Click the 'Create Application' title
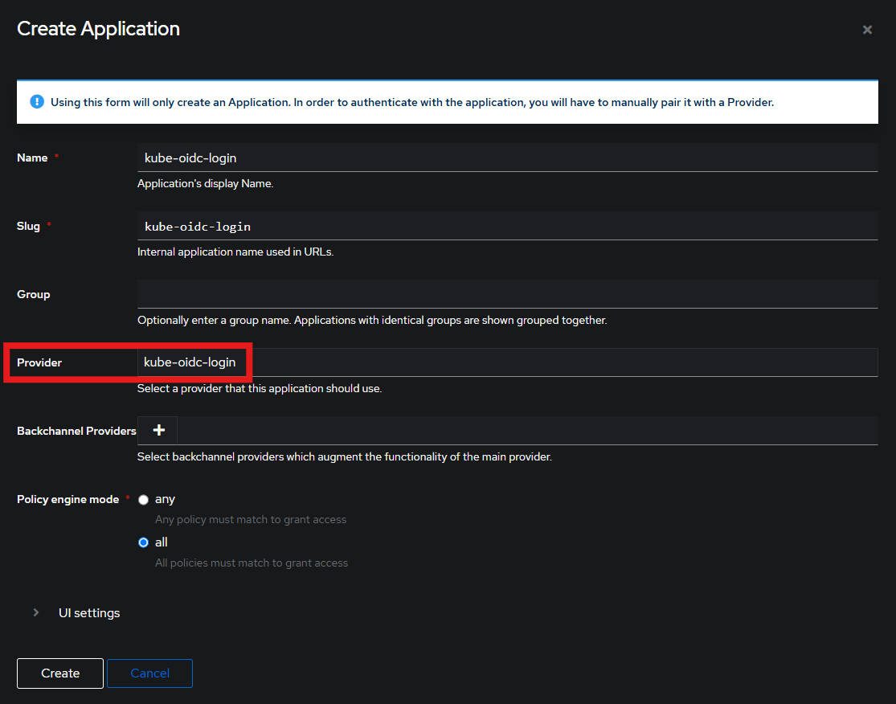Image resolution: width=896 pixels, height=704 pixels. point(98,29)
